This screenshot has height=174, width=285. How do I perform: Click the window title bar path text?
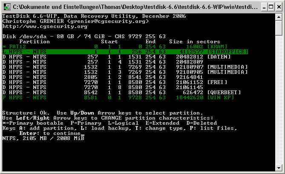click(135, 7)
